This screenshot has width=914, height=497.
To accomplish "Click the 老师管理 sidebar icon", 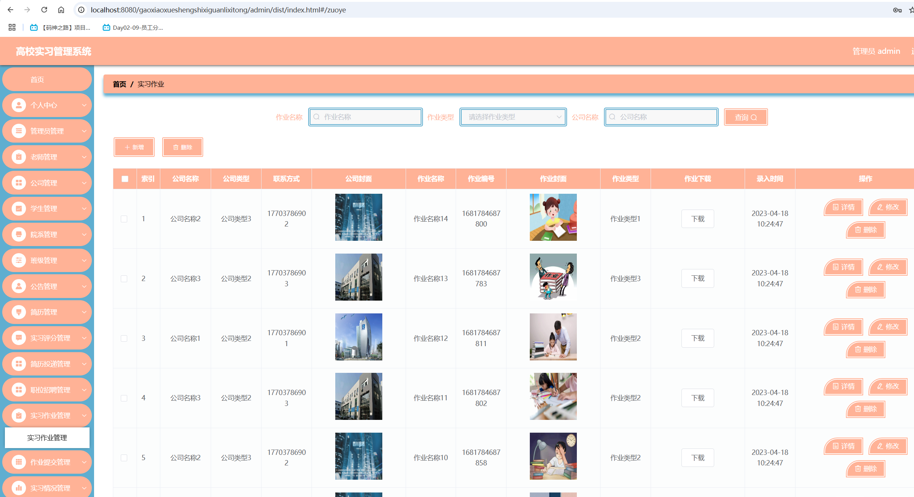I will click(19, 157).
